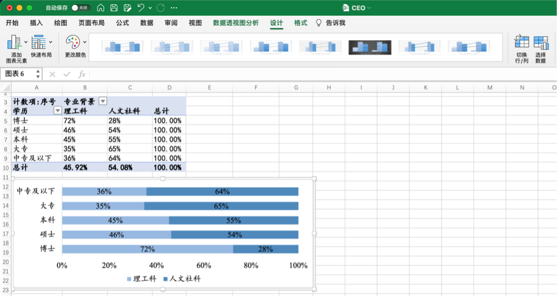The width and height of the screenshot is (559, 298).
Task: Open the Quick Layout (快速布局) icon
Action: (39, 43)
